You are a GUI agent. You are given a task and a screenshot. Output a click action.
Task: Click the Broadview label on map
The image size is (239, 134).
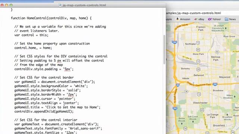click(218, 90)
